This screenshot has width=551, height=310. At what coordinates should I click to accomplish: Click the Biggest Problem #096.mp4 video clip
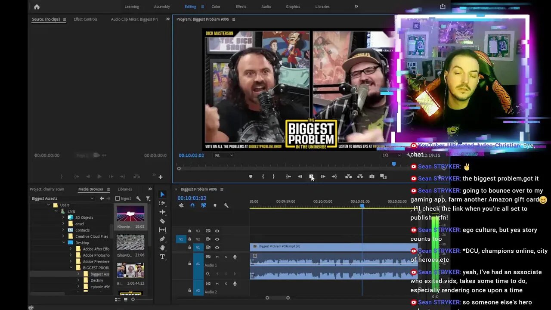(334, 247)
